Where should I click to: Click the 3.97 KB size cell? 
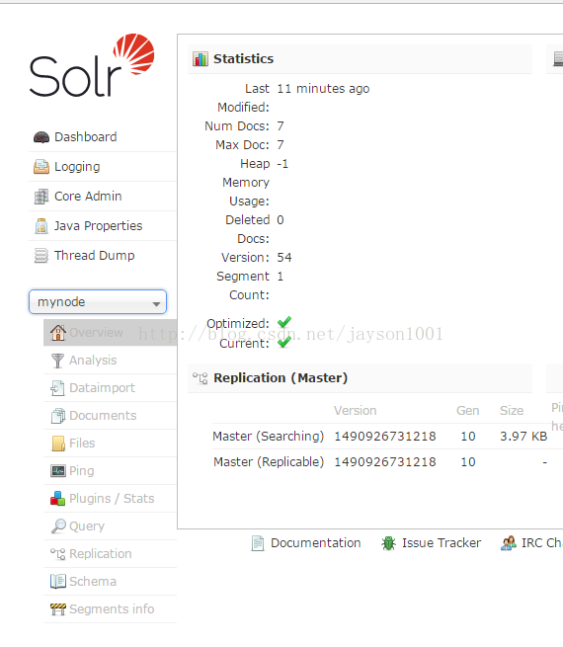tap(523, 437)
